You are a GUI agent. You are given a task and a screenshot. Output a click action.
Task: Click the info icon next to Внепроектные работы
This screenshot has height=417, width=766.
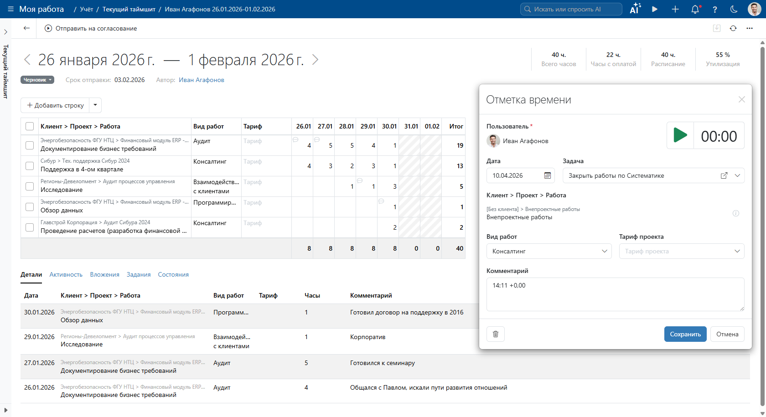[x=736, y=213]
